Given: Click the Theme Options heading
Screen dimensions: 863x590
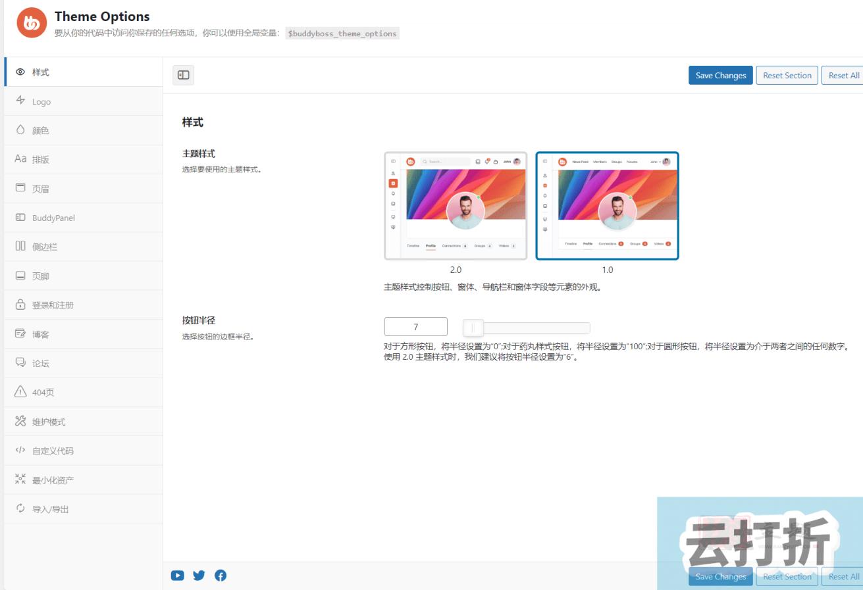Looking at the screenshot, I should [102, 16].
